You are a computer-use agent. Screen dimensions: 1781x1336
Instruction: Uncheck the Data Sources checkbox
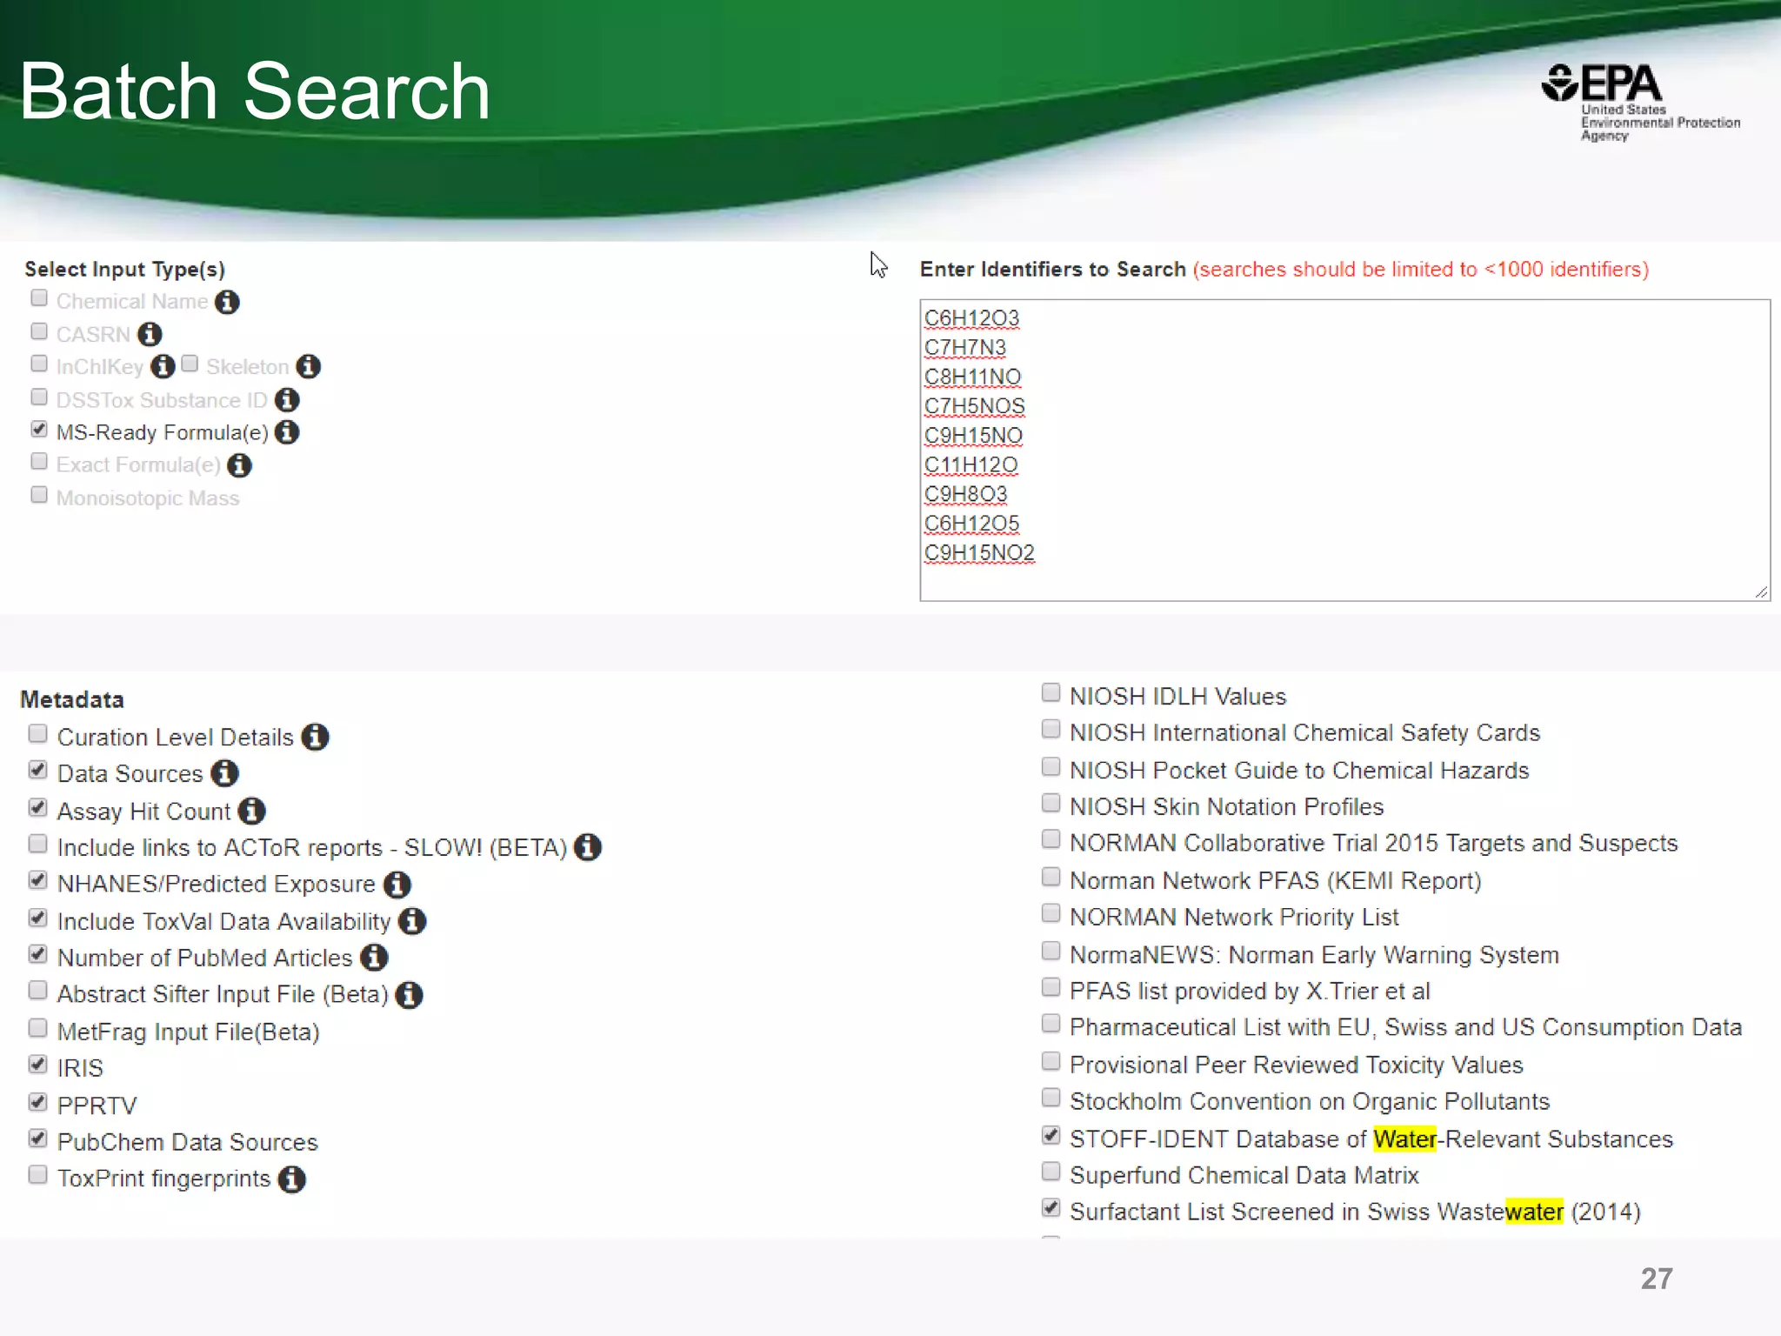[37, 770]
